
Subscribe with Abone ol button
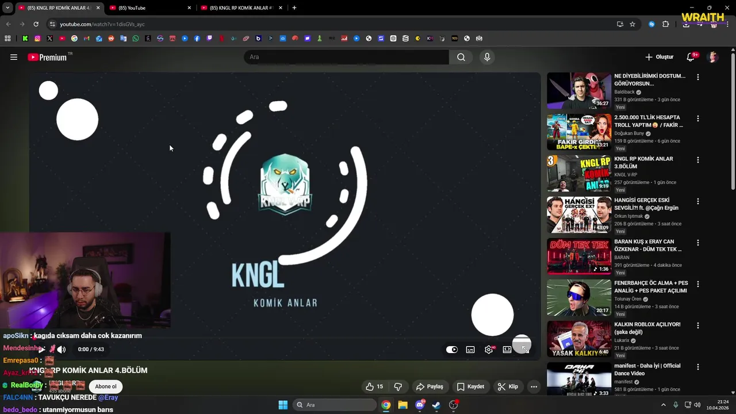pyautogui.click(x=106, y=386)
